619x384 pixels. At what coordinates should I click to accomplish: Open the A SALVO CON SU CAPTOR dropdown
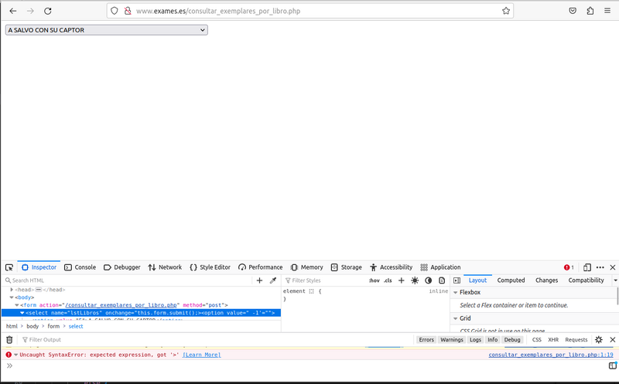point(107,30)
